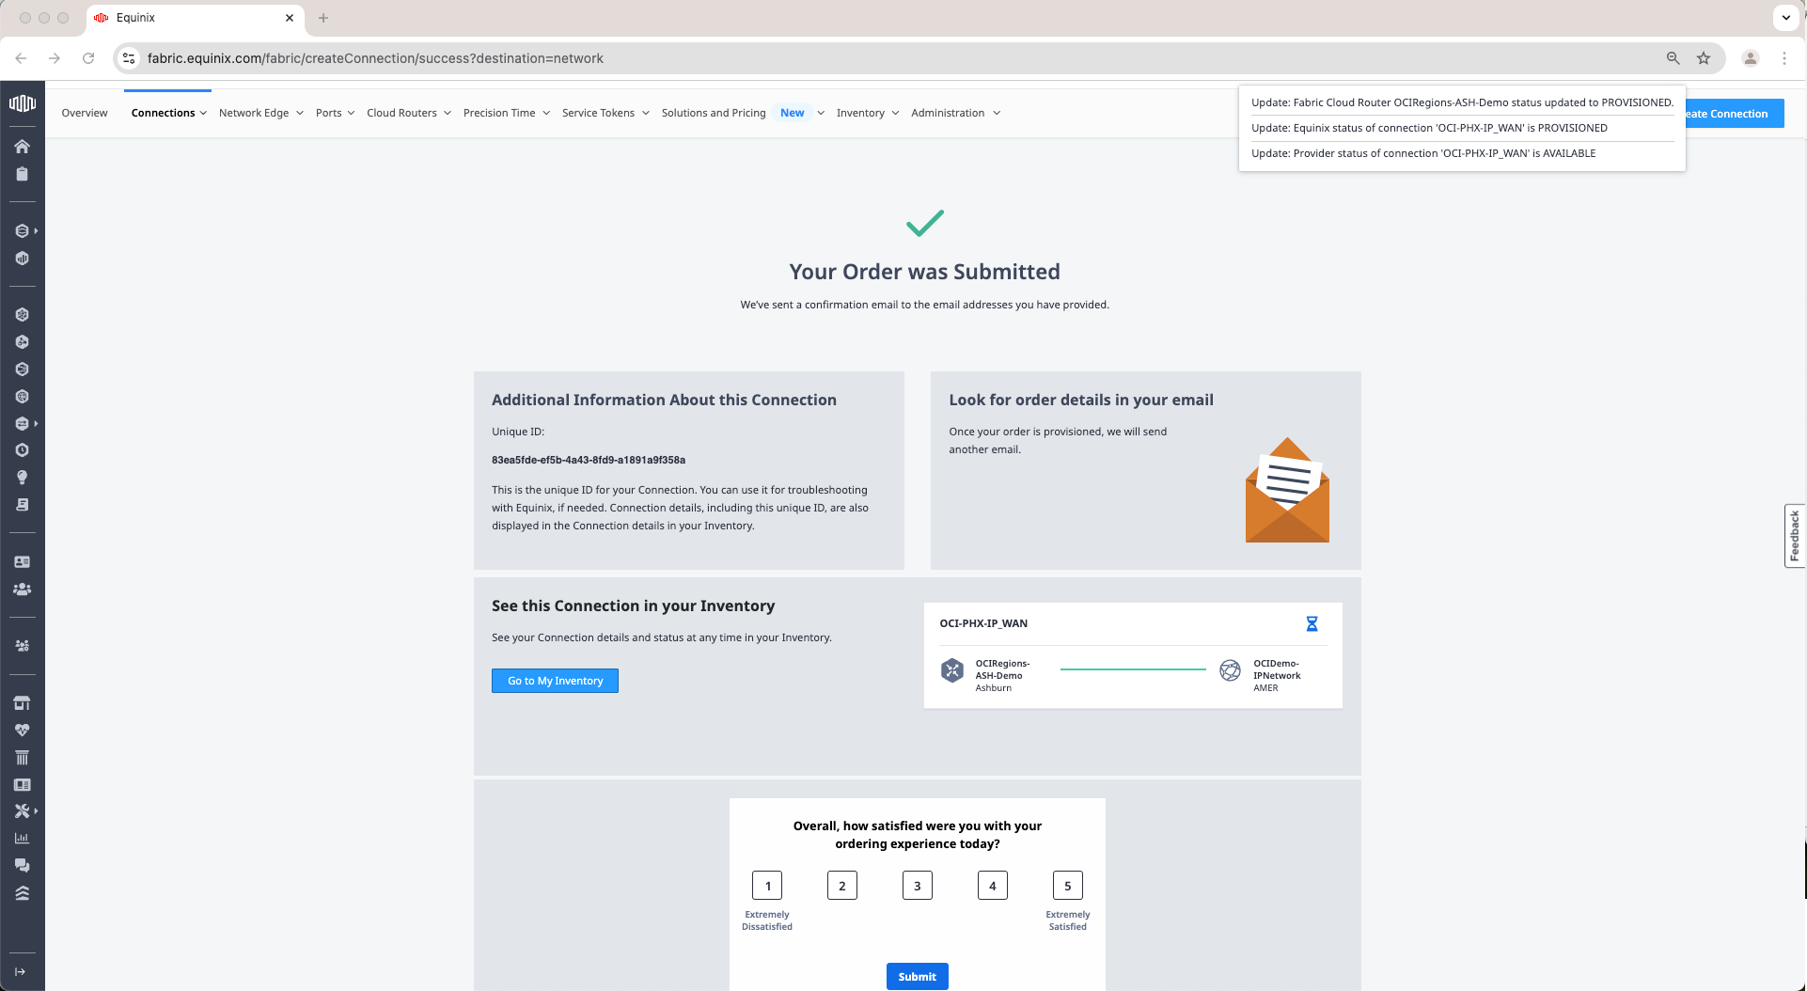Open the marketplace storefront sidebar icon

(23, 703)
